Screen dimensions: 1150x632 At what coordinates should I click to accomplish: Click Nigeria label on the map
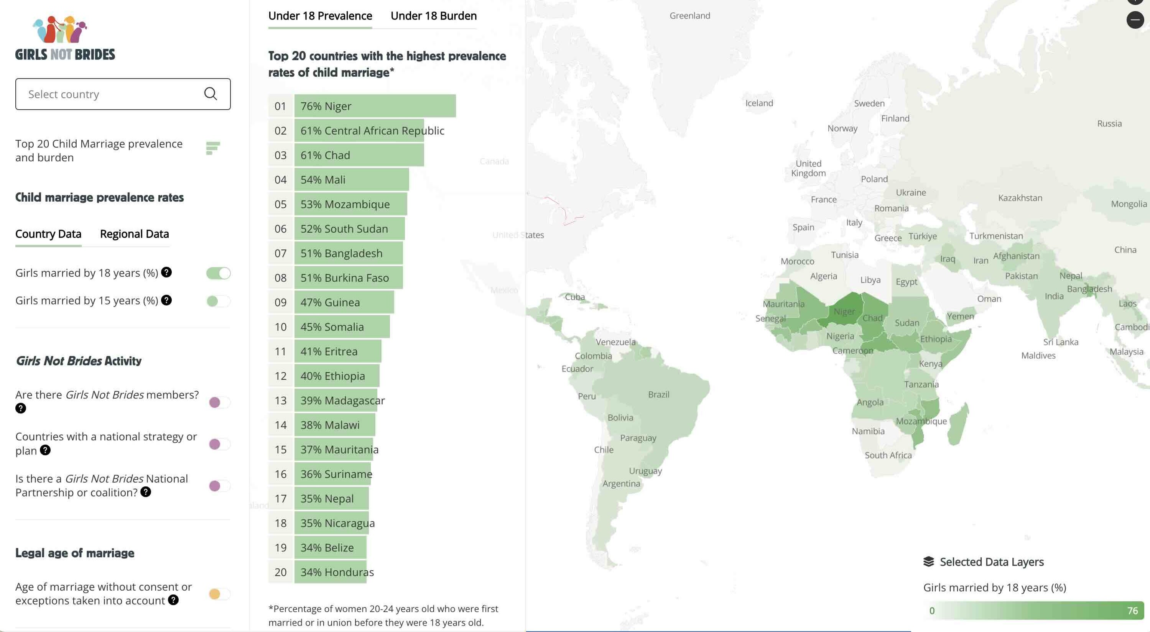point(840,336)
